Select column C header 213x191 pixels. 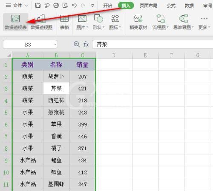[83, 55]
